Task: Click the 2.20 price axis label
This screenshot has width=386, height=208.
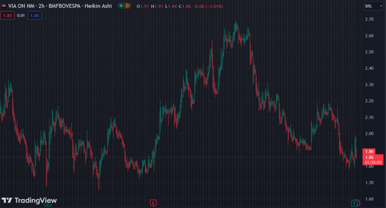Action: (369, 101)
